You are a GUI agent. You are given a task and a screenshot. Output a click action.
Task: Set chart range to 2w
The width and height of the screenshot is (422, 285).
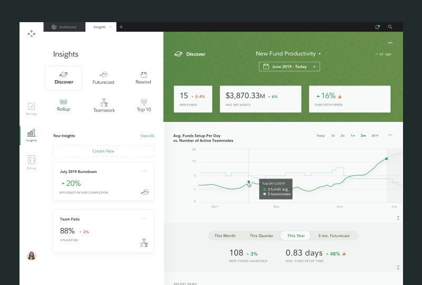[342, 136]
